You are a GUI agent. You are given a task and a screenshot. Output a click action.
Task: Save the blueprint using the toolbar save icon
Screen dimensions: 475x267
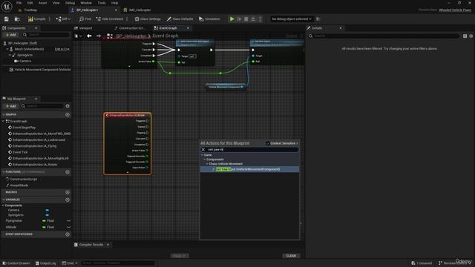coord(7,19)
